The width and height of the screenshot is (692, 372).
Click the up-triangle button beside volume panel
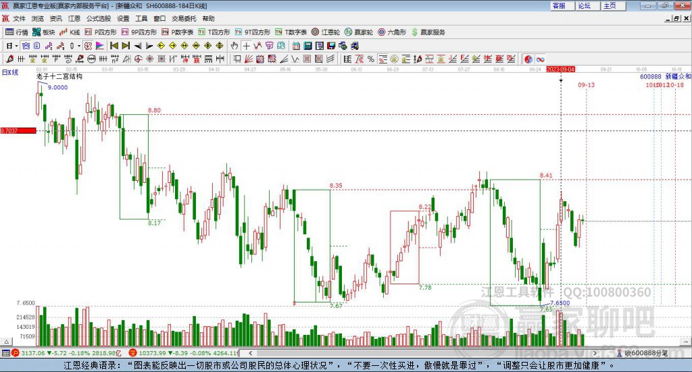point(6,342)
